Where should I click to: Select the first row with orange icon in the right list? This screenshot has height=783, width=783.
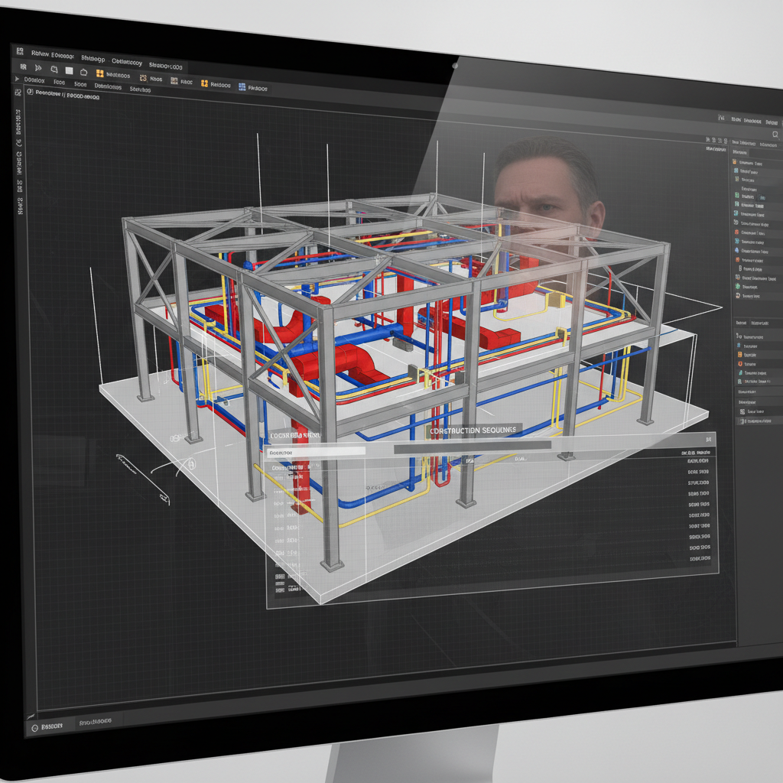pos(756,164)
